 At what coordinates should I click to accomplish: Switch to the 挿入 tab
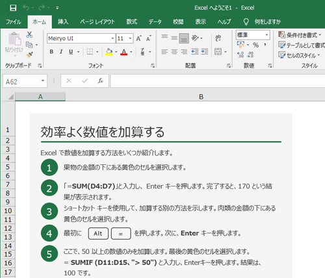point(63,21)
